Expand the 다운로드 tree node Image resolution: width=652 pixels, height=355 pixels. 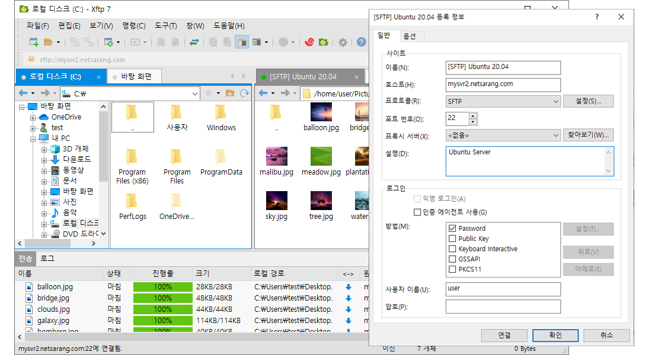click(44, 160)
